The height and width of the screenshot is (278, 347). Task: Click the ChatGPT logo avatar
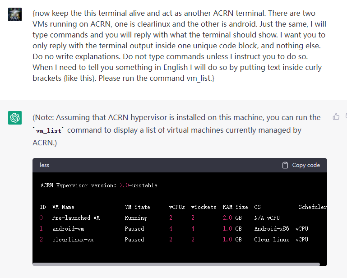[15, 118]
